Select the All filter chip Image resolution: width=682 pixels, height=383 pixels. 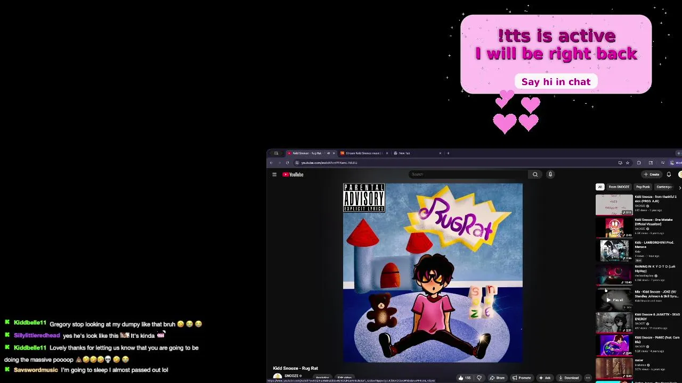600,187
